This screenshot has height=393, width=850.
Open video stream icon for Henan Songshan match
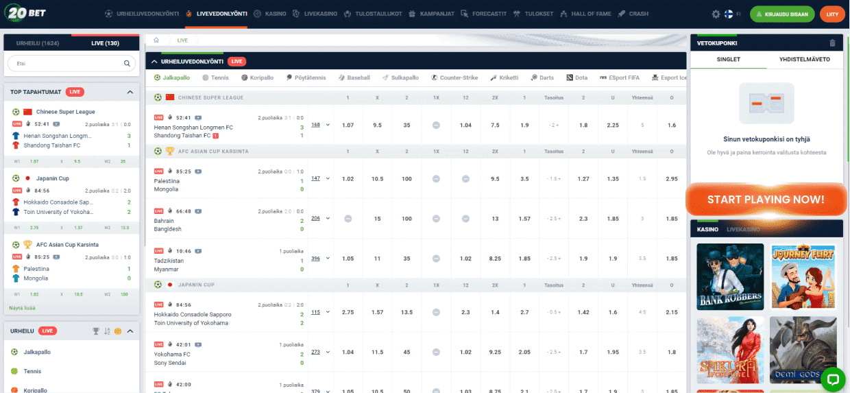tap(198, 117)
